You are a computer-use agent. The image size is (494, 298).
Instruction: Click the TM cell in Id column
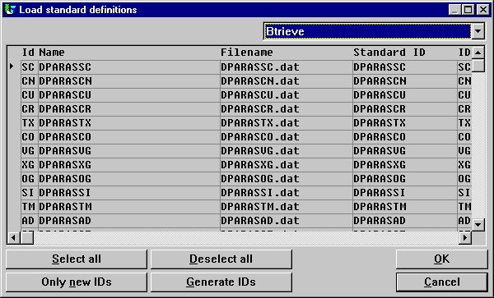30,207
